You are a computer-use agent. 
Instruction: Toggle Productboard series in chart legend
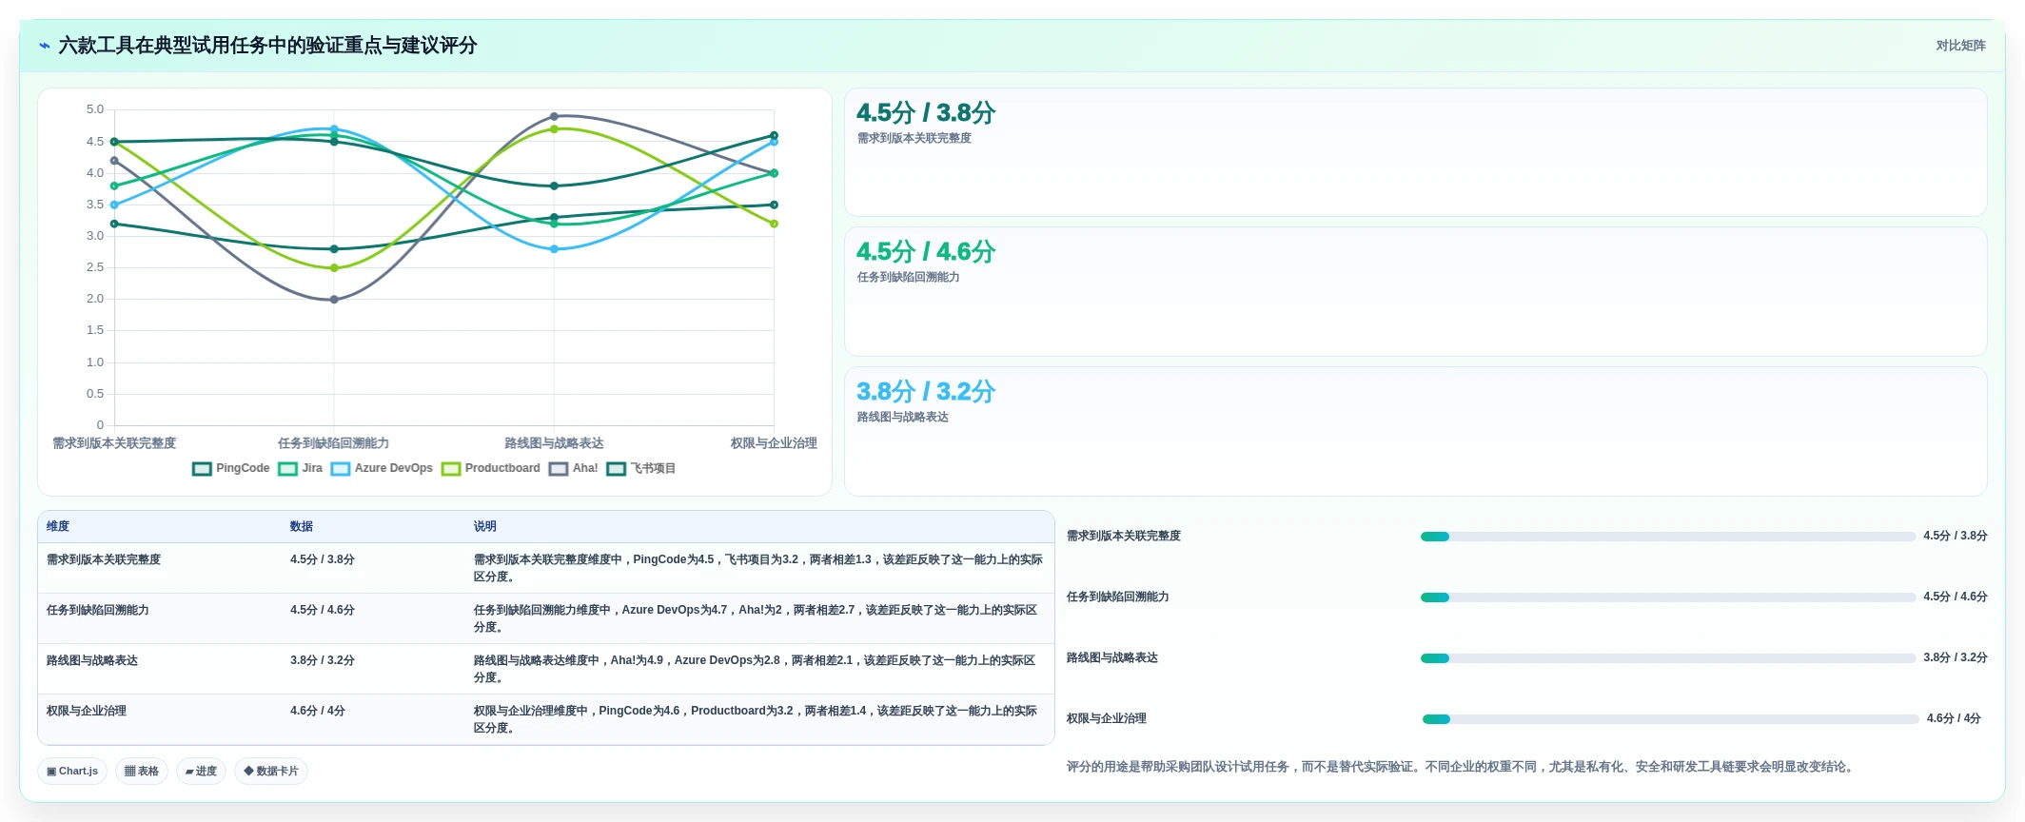491,468
